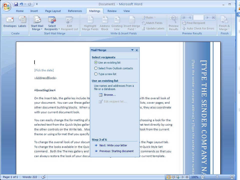This screenshot has width=240, height=180.
Task: Switch to Web Layout view
Action: tap(178, 177)
